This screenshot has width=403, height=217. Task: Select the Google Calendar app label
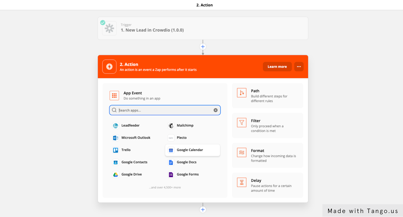coord(190,150)
